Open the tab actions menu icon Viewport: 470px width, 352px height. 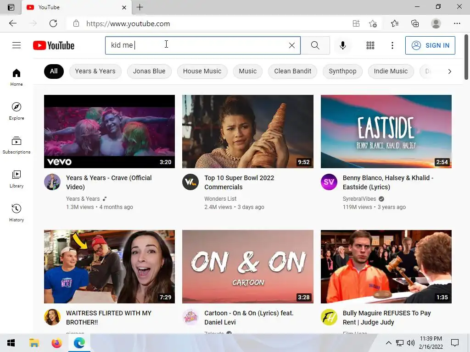click(x=11, y=7)
